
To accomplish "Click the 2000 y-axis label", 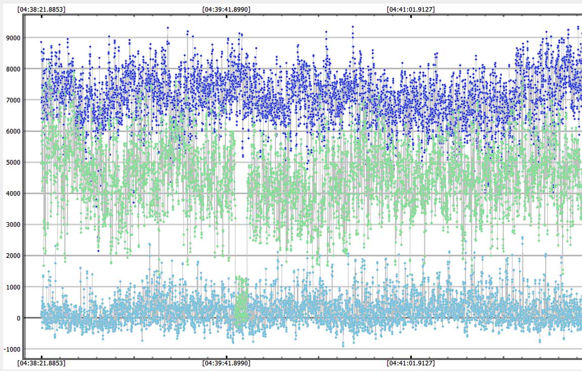I will (13, 256).
